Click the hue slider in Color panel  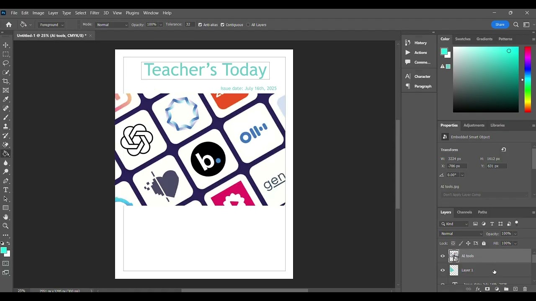click(528, 79)
